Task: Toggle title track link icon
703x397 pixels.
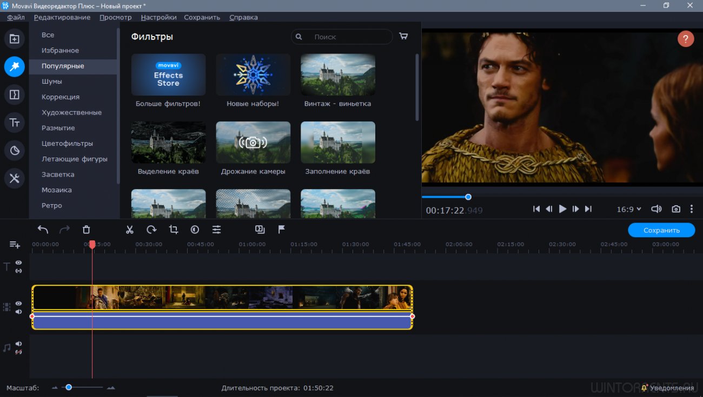Action: click(x=18, y=271)
